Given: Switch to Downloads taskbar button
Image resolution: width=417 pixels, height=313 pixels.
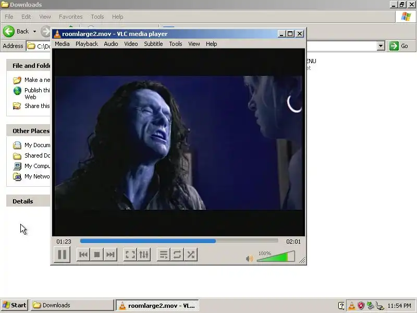Looking at the screenshot, I should (x=72, y=305).
